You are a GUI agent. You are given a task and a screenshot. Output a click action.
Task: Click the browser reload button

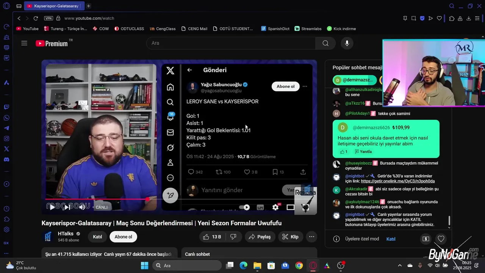point(36,18)
